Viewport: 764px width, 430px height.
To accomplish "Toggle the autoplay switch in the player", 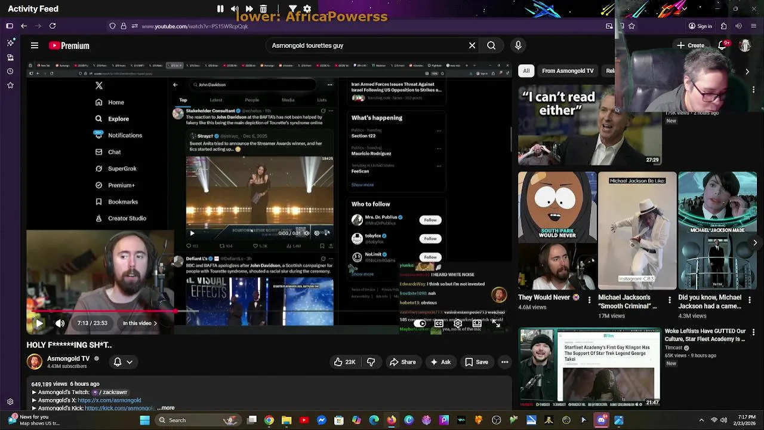I will point(420,323).
